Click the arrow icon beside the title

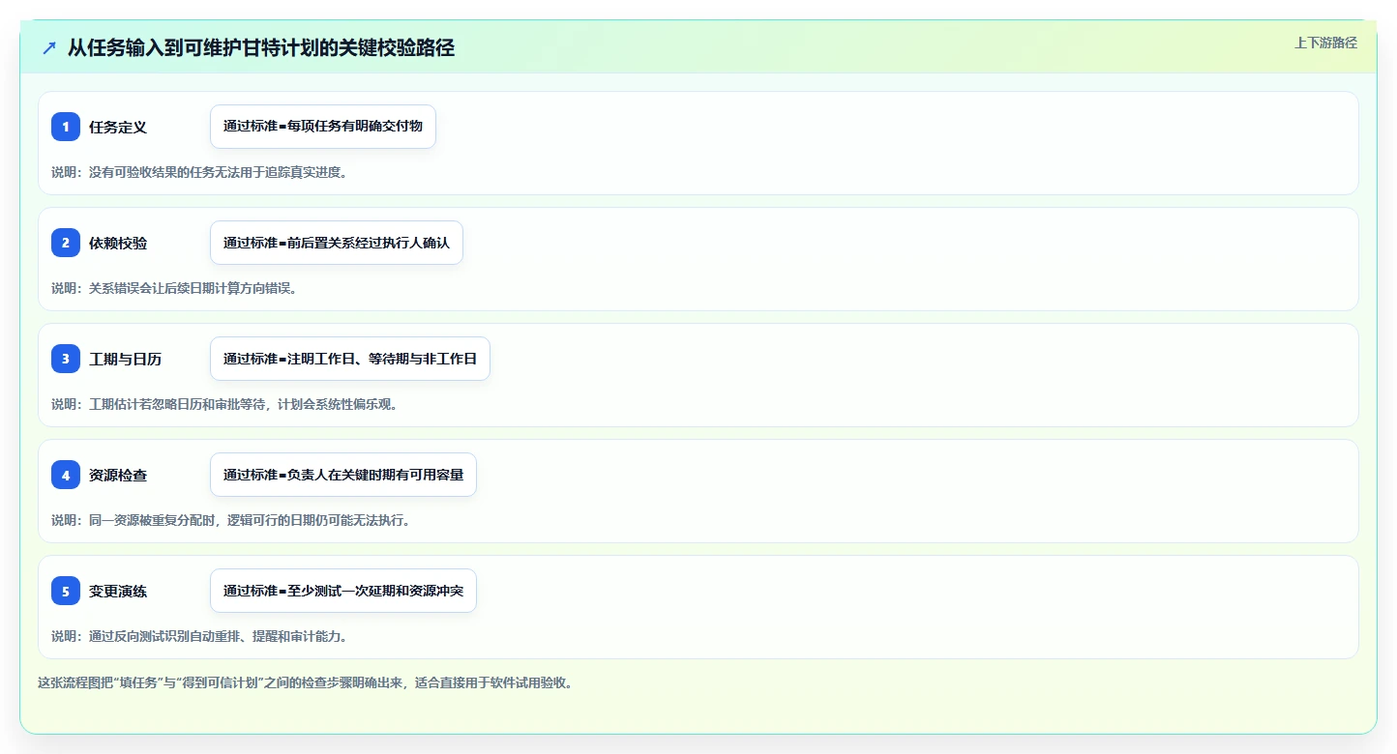[x=49, y=47]
